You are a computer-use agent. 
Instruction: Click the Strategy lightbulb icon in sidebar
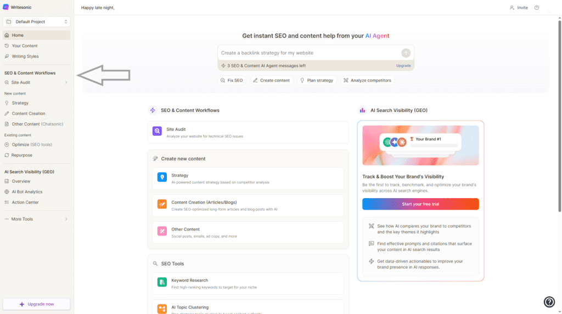pyautogui.click(x=7, y=103)
